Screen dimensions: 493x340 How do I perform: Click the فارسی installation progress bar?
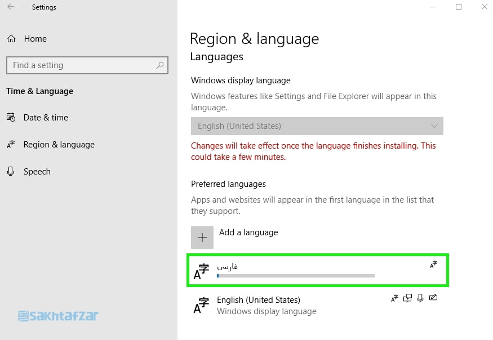coord(295,276)
